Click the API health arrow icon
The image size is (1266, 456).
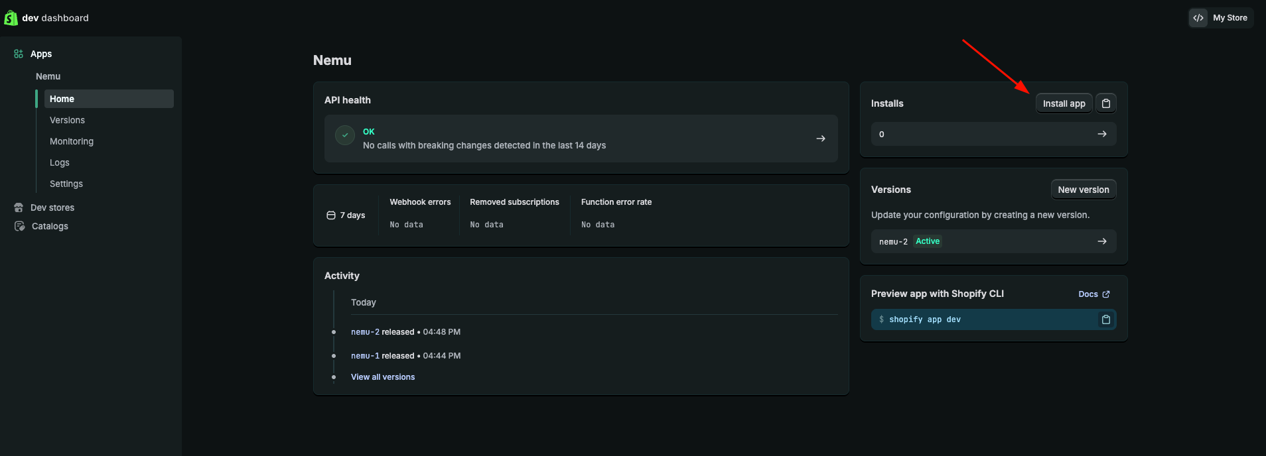[821, 139]
